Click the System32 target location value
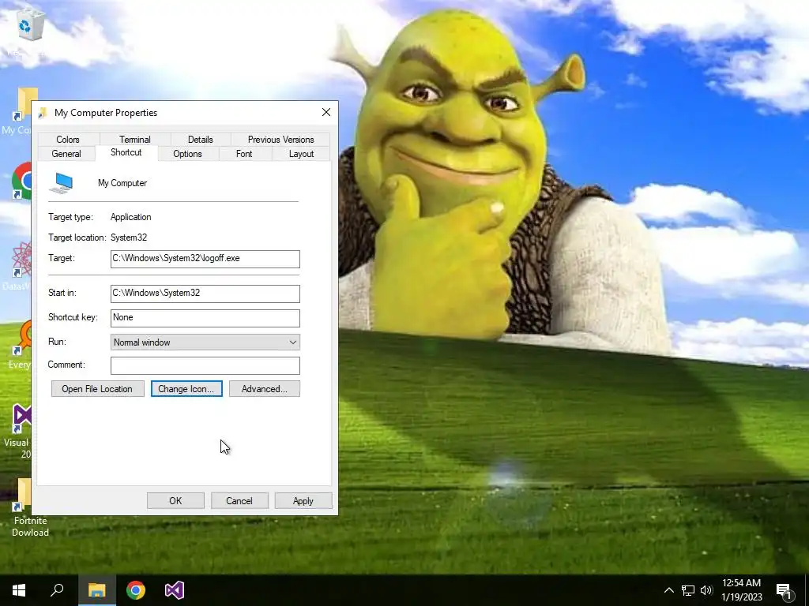 [129, 238]
